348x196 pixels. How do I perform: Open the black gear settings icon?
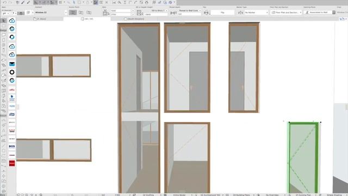tap(12, 72)
